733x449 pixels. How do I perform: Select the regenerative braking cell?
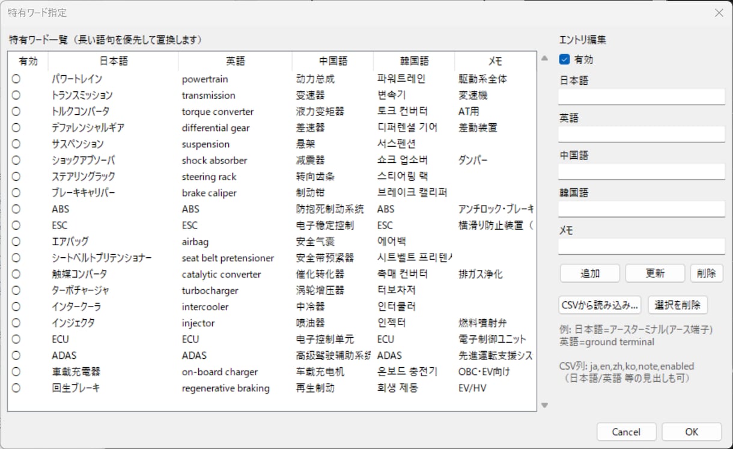point(226,387)
